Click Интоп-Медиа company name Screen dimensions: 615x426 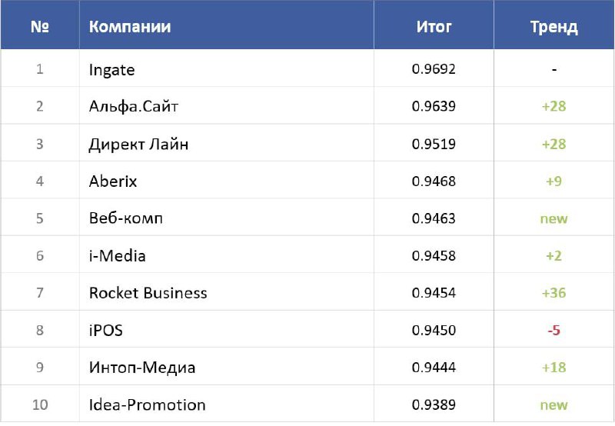point(142,368)
